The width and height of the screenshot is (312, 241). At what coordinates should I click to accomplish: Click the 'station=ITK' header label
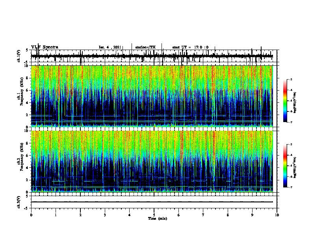(x=145, y=47)
